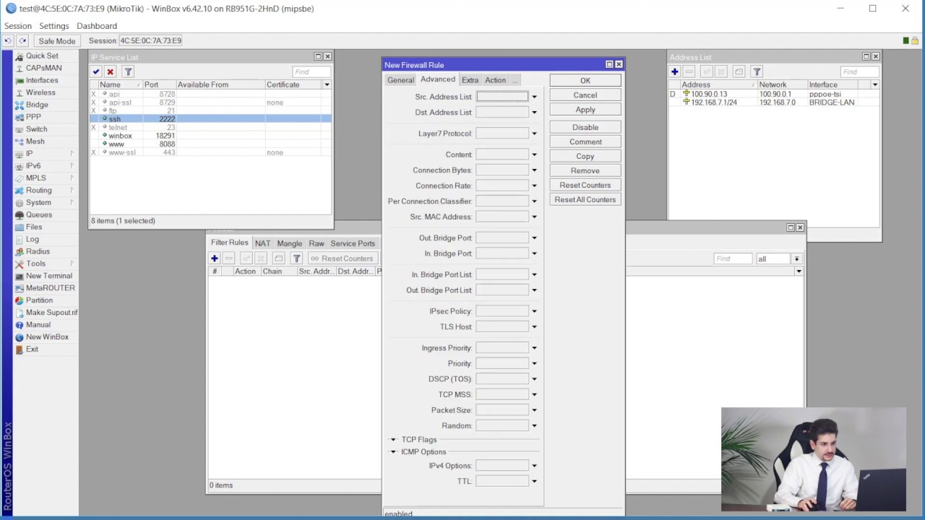Viewport: 925px width, 520px height.
Task: Click Apply in the New Firewall Rule dialog
Action: tap(585, 110)
